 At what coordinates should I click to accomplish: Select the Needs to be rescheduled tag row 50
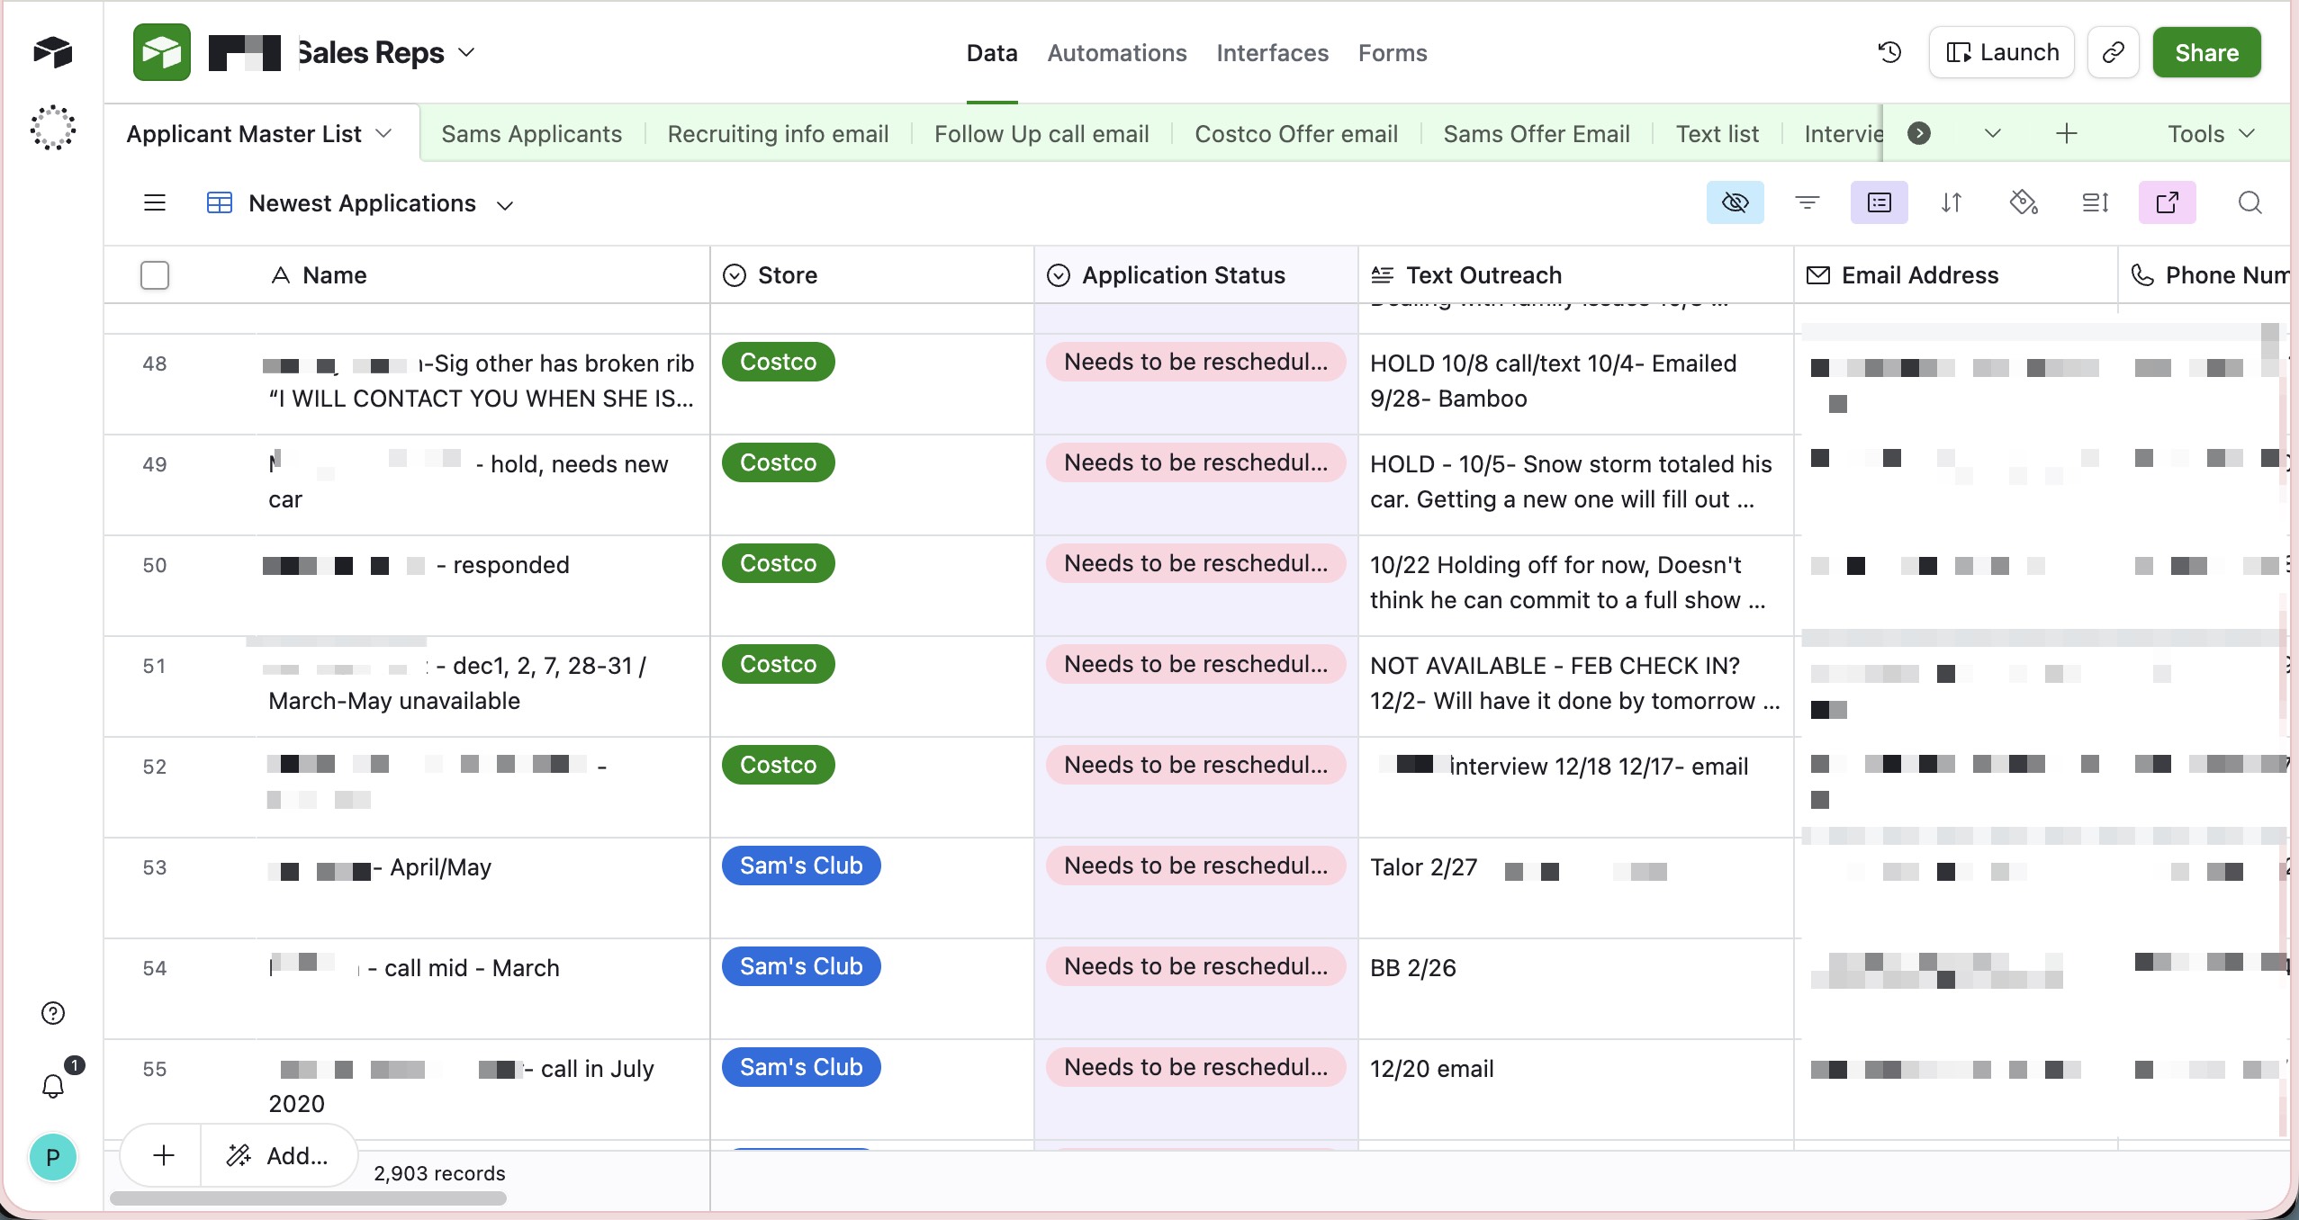click(1195, 563)
